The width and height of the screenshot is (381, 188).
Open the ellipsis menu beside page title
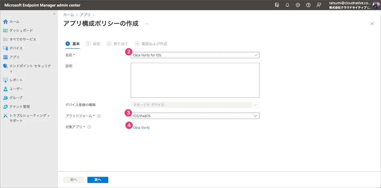(x=147, y=24)
